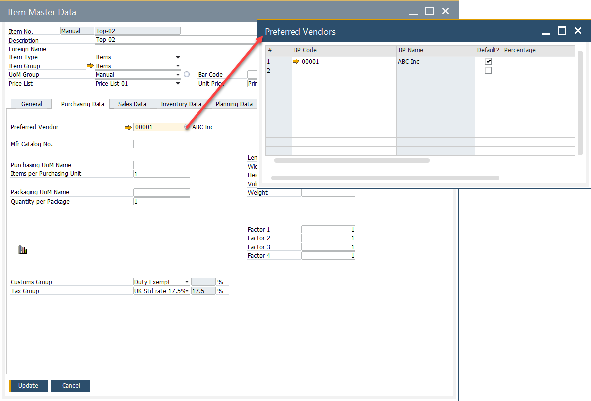Open the Preferred Vendor link arrow
This screenshot has height=401, width=591.
(128, 127)
